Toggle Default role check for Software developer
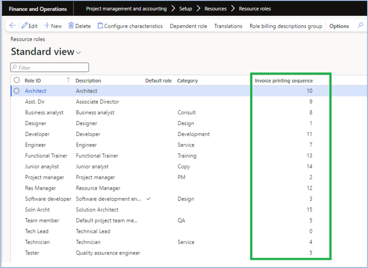The width and height of the screenshot is (368, 268). pos(149,199)
